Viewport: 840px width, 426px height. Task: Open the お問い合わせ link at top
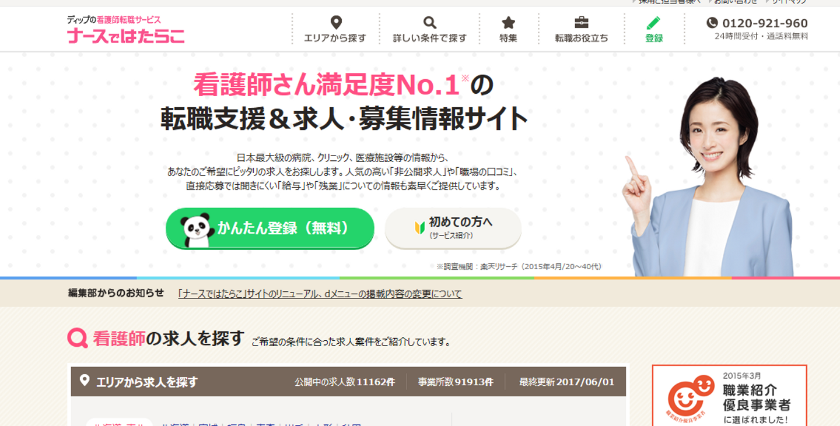[x=736, y=2]
